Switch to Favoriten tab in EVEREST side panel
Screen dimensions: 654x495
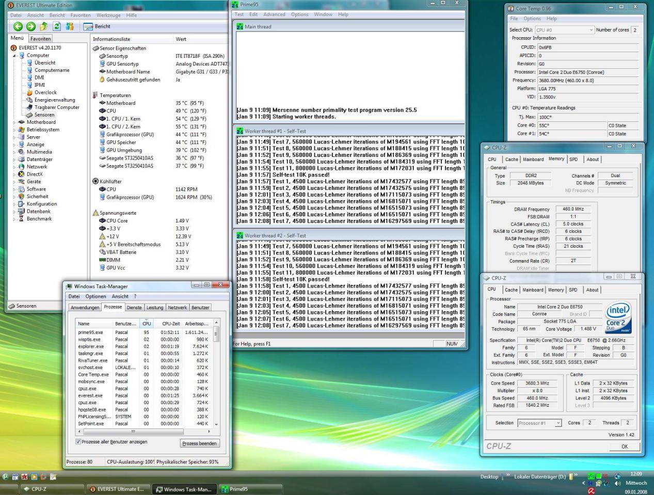[x=40, y=39]
